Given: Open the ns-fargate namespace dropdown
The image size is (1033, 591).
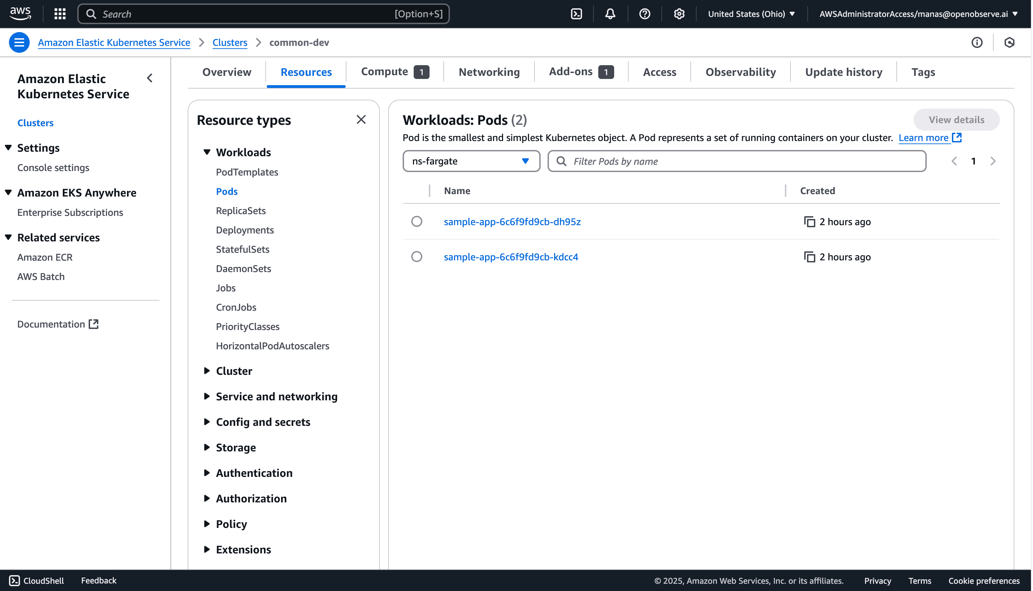Looking at the screenshot, I should click(x=471, y=161).
